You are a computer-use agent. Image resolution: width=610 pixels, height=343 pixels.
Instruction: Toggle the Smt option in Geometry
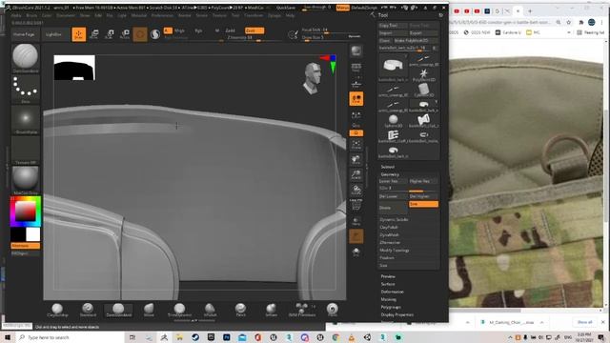(423, 204)
